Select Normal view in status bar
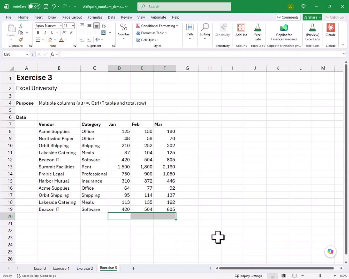 (x=272, y=276)
